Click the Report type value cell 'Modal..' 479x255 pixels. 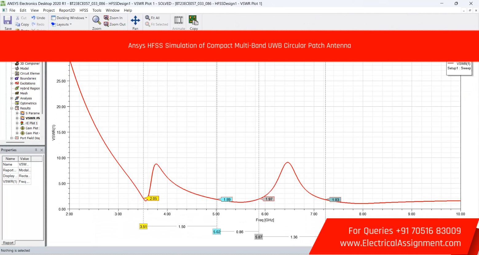25,170
